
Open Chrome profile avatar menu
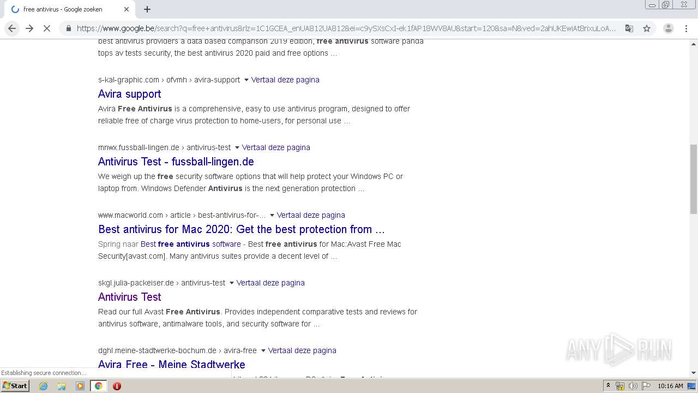pos(668,28)
